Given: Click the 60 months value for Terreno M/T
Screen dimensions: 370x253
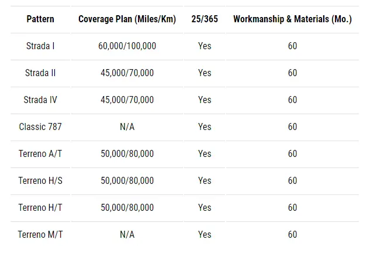Looking at the screenshot, I should click(x=292, y=235).
